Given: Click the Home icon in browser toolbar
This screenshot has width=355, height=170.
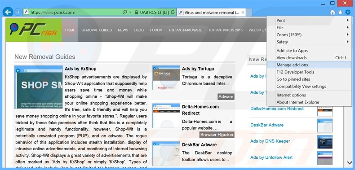Looking at the screenshot, I should (333, 13).
